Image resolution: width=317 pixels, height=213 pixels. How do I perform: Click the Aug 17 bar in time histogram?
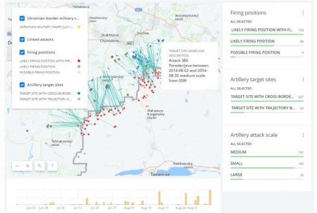coord(159,198)
